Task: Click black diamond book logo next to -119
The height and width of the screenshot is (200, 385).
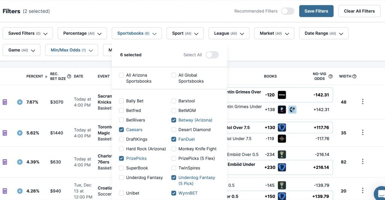Action: 282,139
